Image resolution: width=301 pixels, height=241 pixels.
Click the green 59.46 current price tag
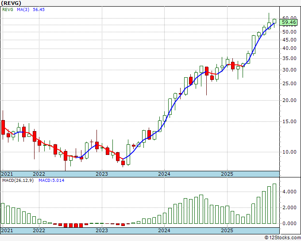tap(289, 22)
